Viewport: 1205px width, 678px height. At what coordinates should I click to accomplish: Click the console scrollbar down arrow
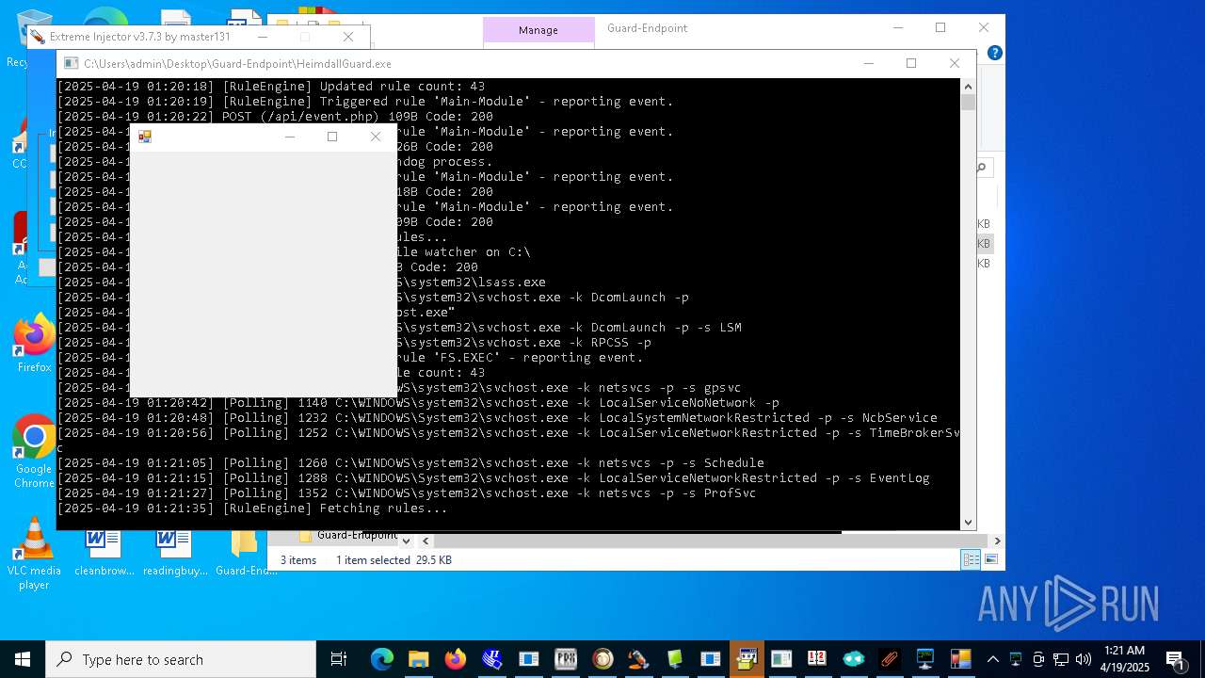tap(968, 522)
